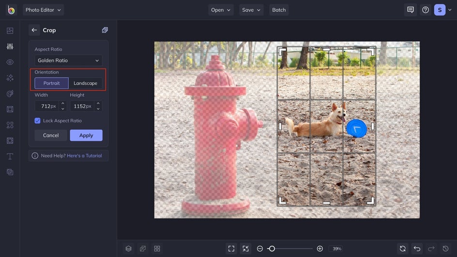The height and width of the screenshot is (257, 457).
Task: Open the Open menu
Action: coord(221,10)
